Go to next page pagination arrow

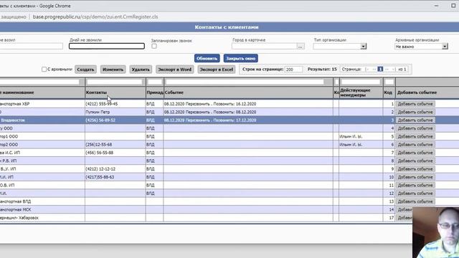tap(387, 70)
